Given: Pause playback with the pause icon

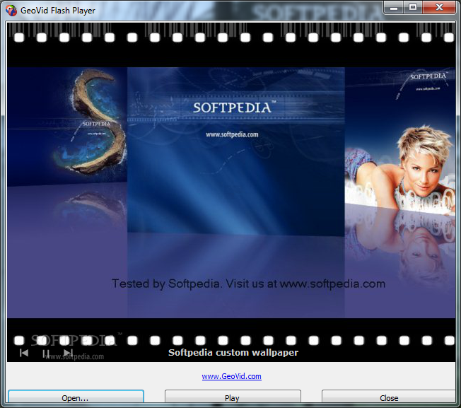Looking at the screenshot, I should coord(46,354).
